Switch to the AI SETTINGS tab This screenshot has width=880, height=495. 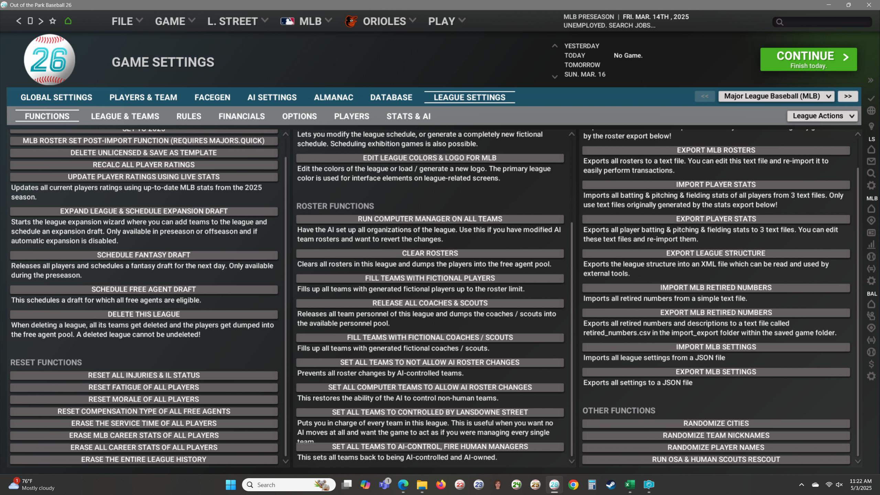[272, 97]
